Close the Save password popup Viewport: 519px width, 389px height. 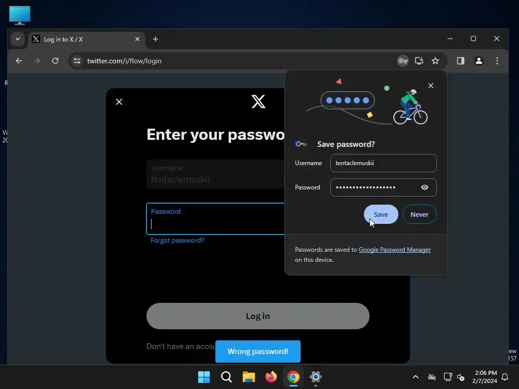point(431,86)
